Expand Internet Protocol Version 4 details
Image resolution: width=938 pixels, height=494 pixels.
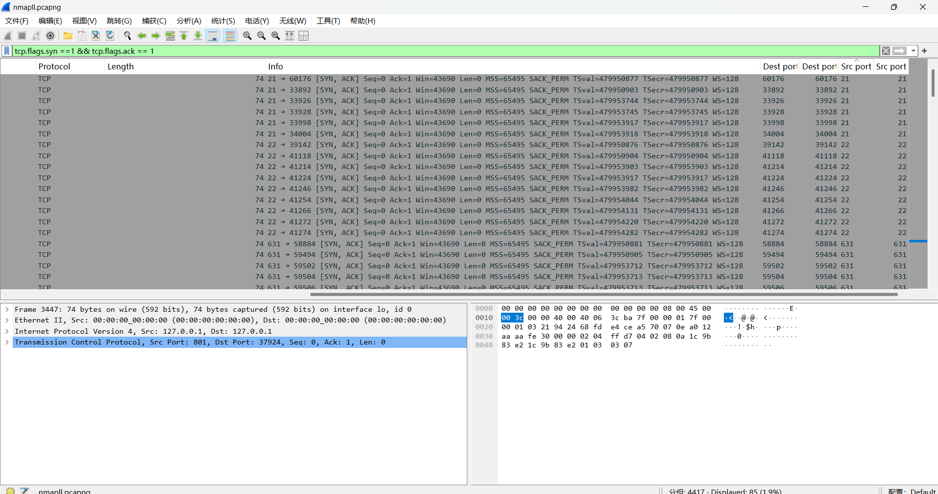(x=7, y=331)
